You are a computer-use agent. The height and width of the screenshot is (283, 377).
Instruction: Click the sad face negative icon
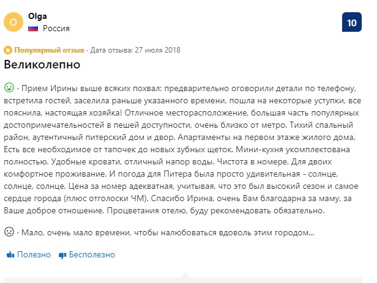pyautogui.click(x=9, y=232)
